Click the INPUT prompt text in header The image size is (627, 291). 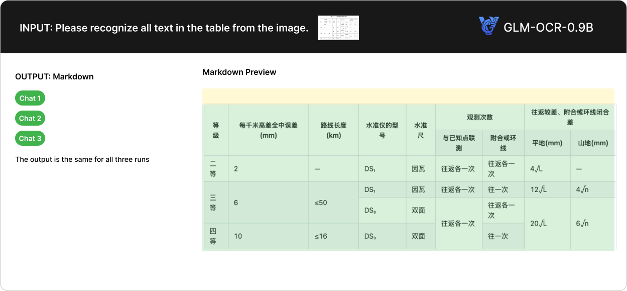[x=164, y=28]
